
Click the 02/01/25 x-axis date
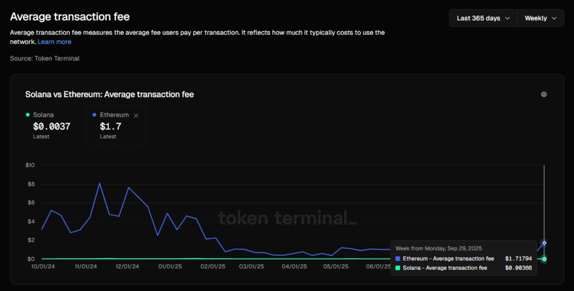212,266
